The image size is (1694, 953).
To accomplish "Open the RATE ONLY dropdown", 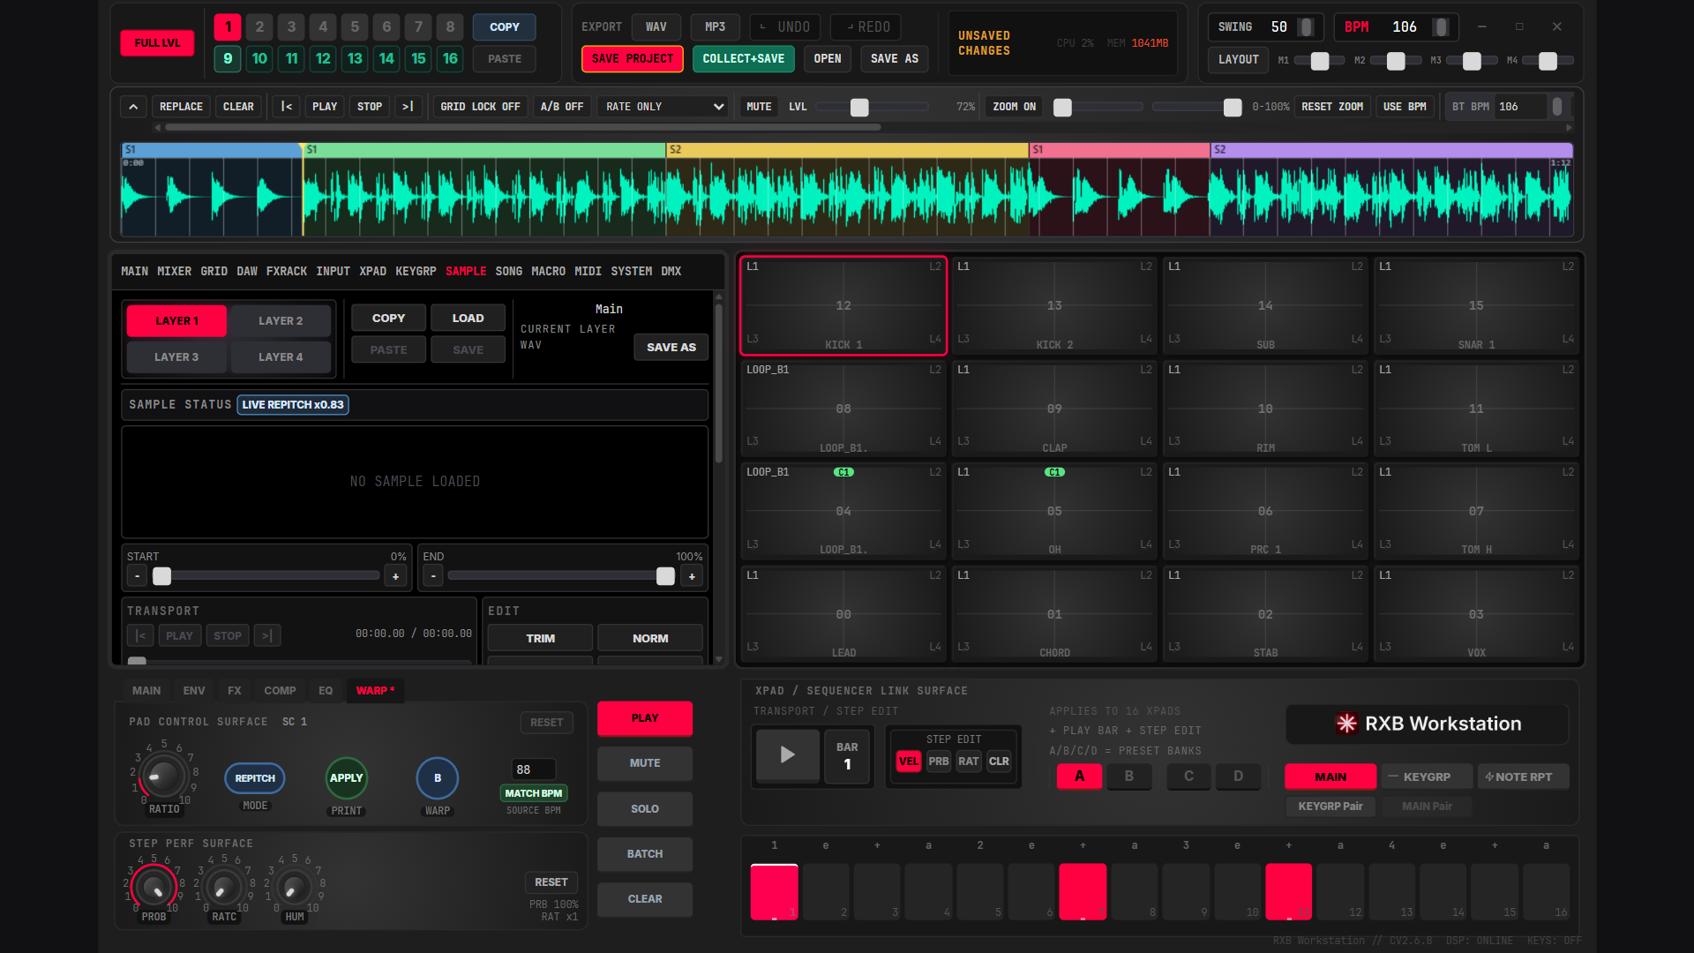I will click(x=663, y=107).
